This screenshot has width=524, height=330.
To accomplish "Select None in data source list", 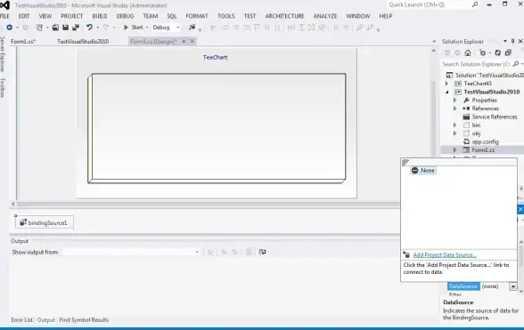I will 423,171.
